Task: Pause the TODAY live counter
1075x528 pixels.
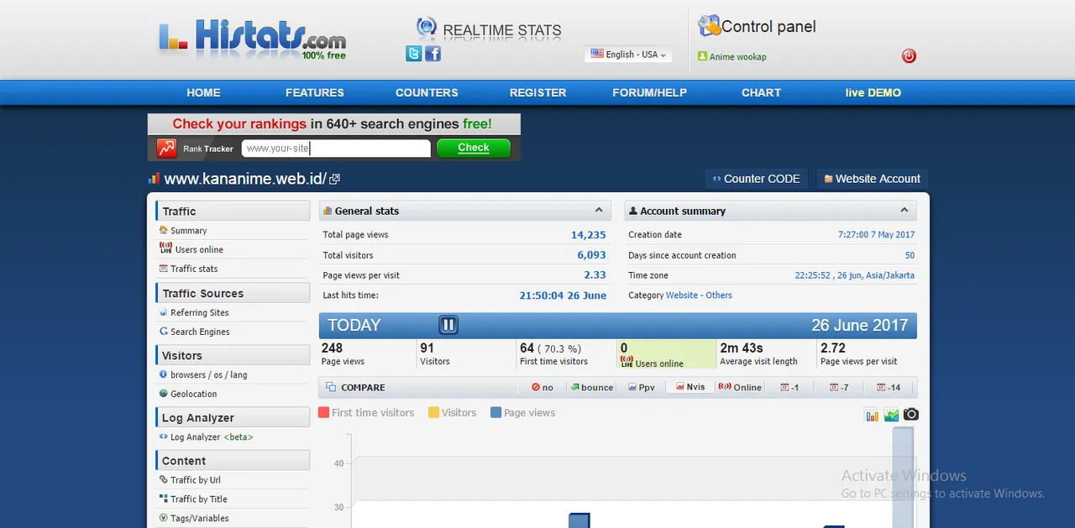Action: point(448,325)
